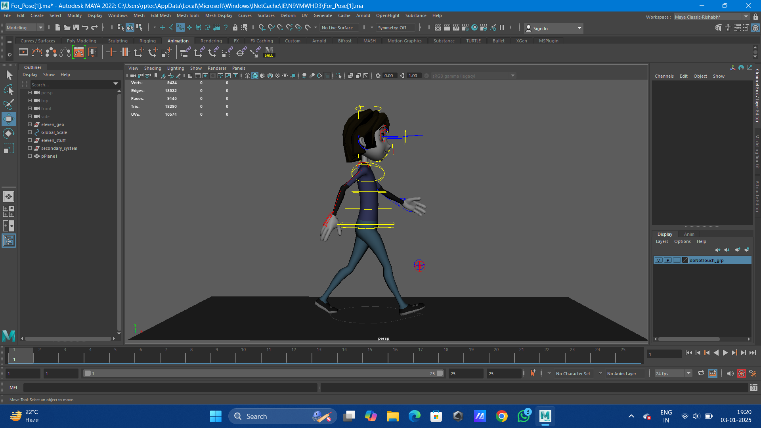761x428 pixels.
Task: Click the Playblast shelf icon
Action: point(23,52)
